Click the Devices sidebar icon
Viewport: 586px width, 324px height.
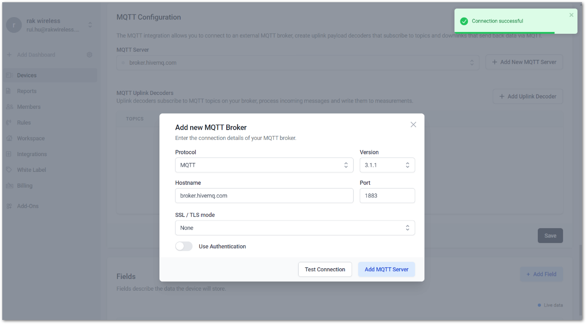tap(9, 75)
